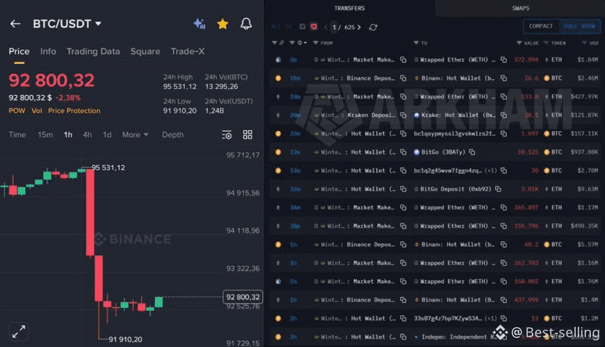Viewport: 605px width, 347px height.
Task: Go to previous transfers page
Action: [x=326, y=27]
